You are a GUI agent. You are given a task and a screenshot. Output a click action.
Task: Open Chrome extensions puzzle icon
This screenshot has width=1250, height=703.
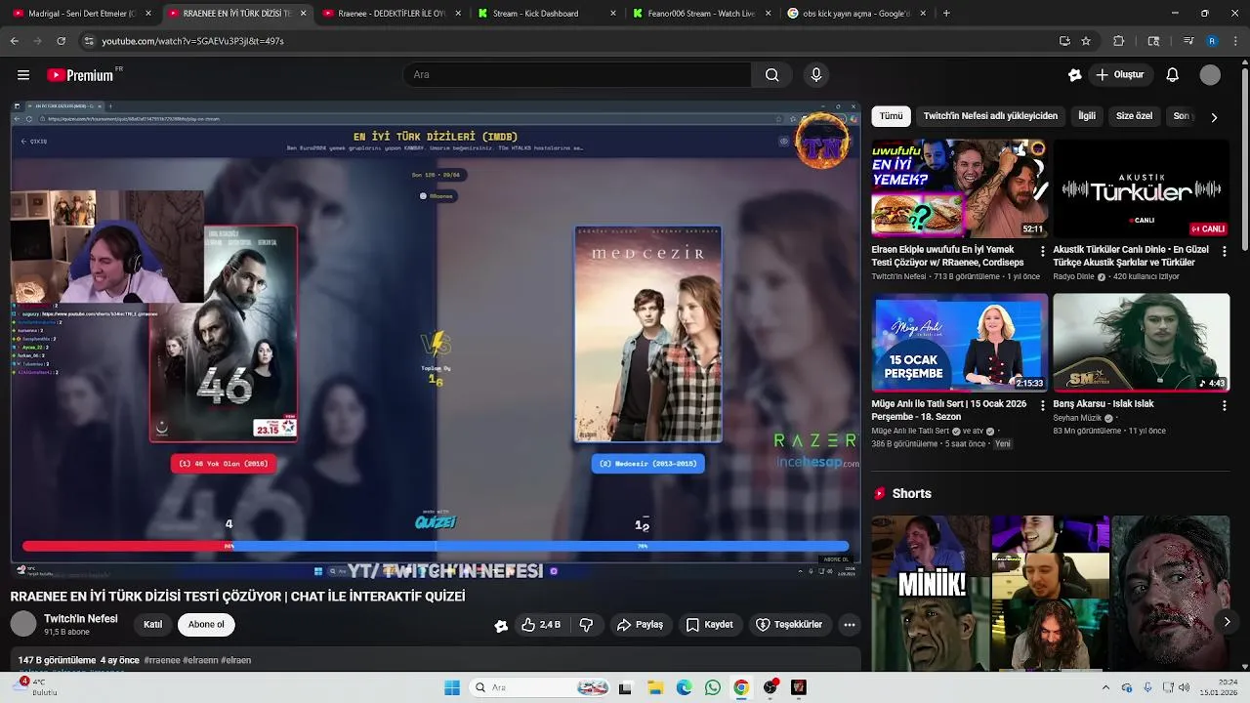1119,41
